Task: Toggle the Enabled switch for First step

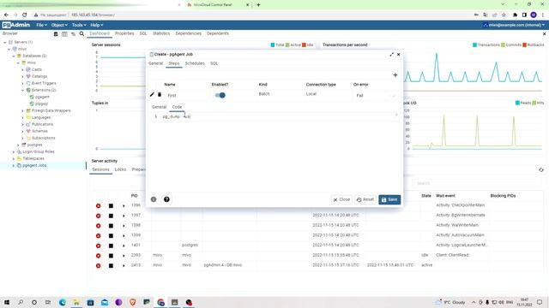Action: coord(220,95)
